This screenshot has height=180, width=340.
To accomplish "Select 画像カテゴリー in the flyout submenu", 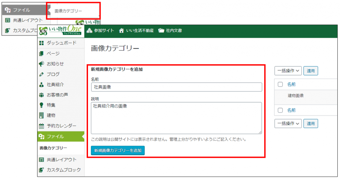I will pyautogui.click(x=68, y=11).
